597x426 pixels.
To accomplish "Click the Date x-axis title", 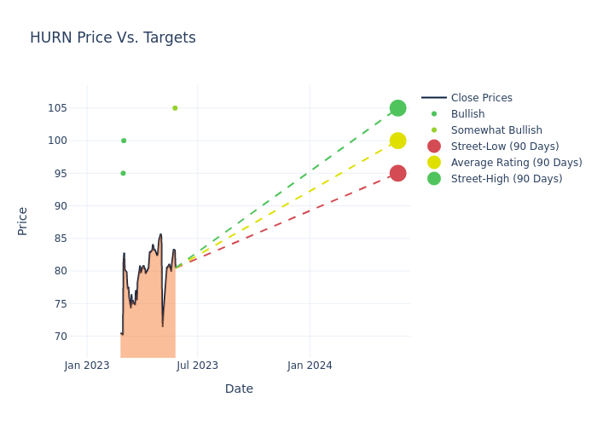I will click(x=239, y=389).
